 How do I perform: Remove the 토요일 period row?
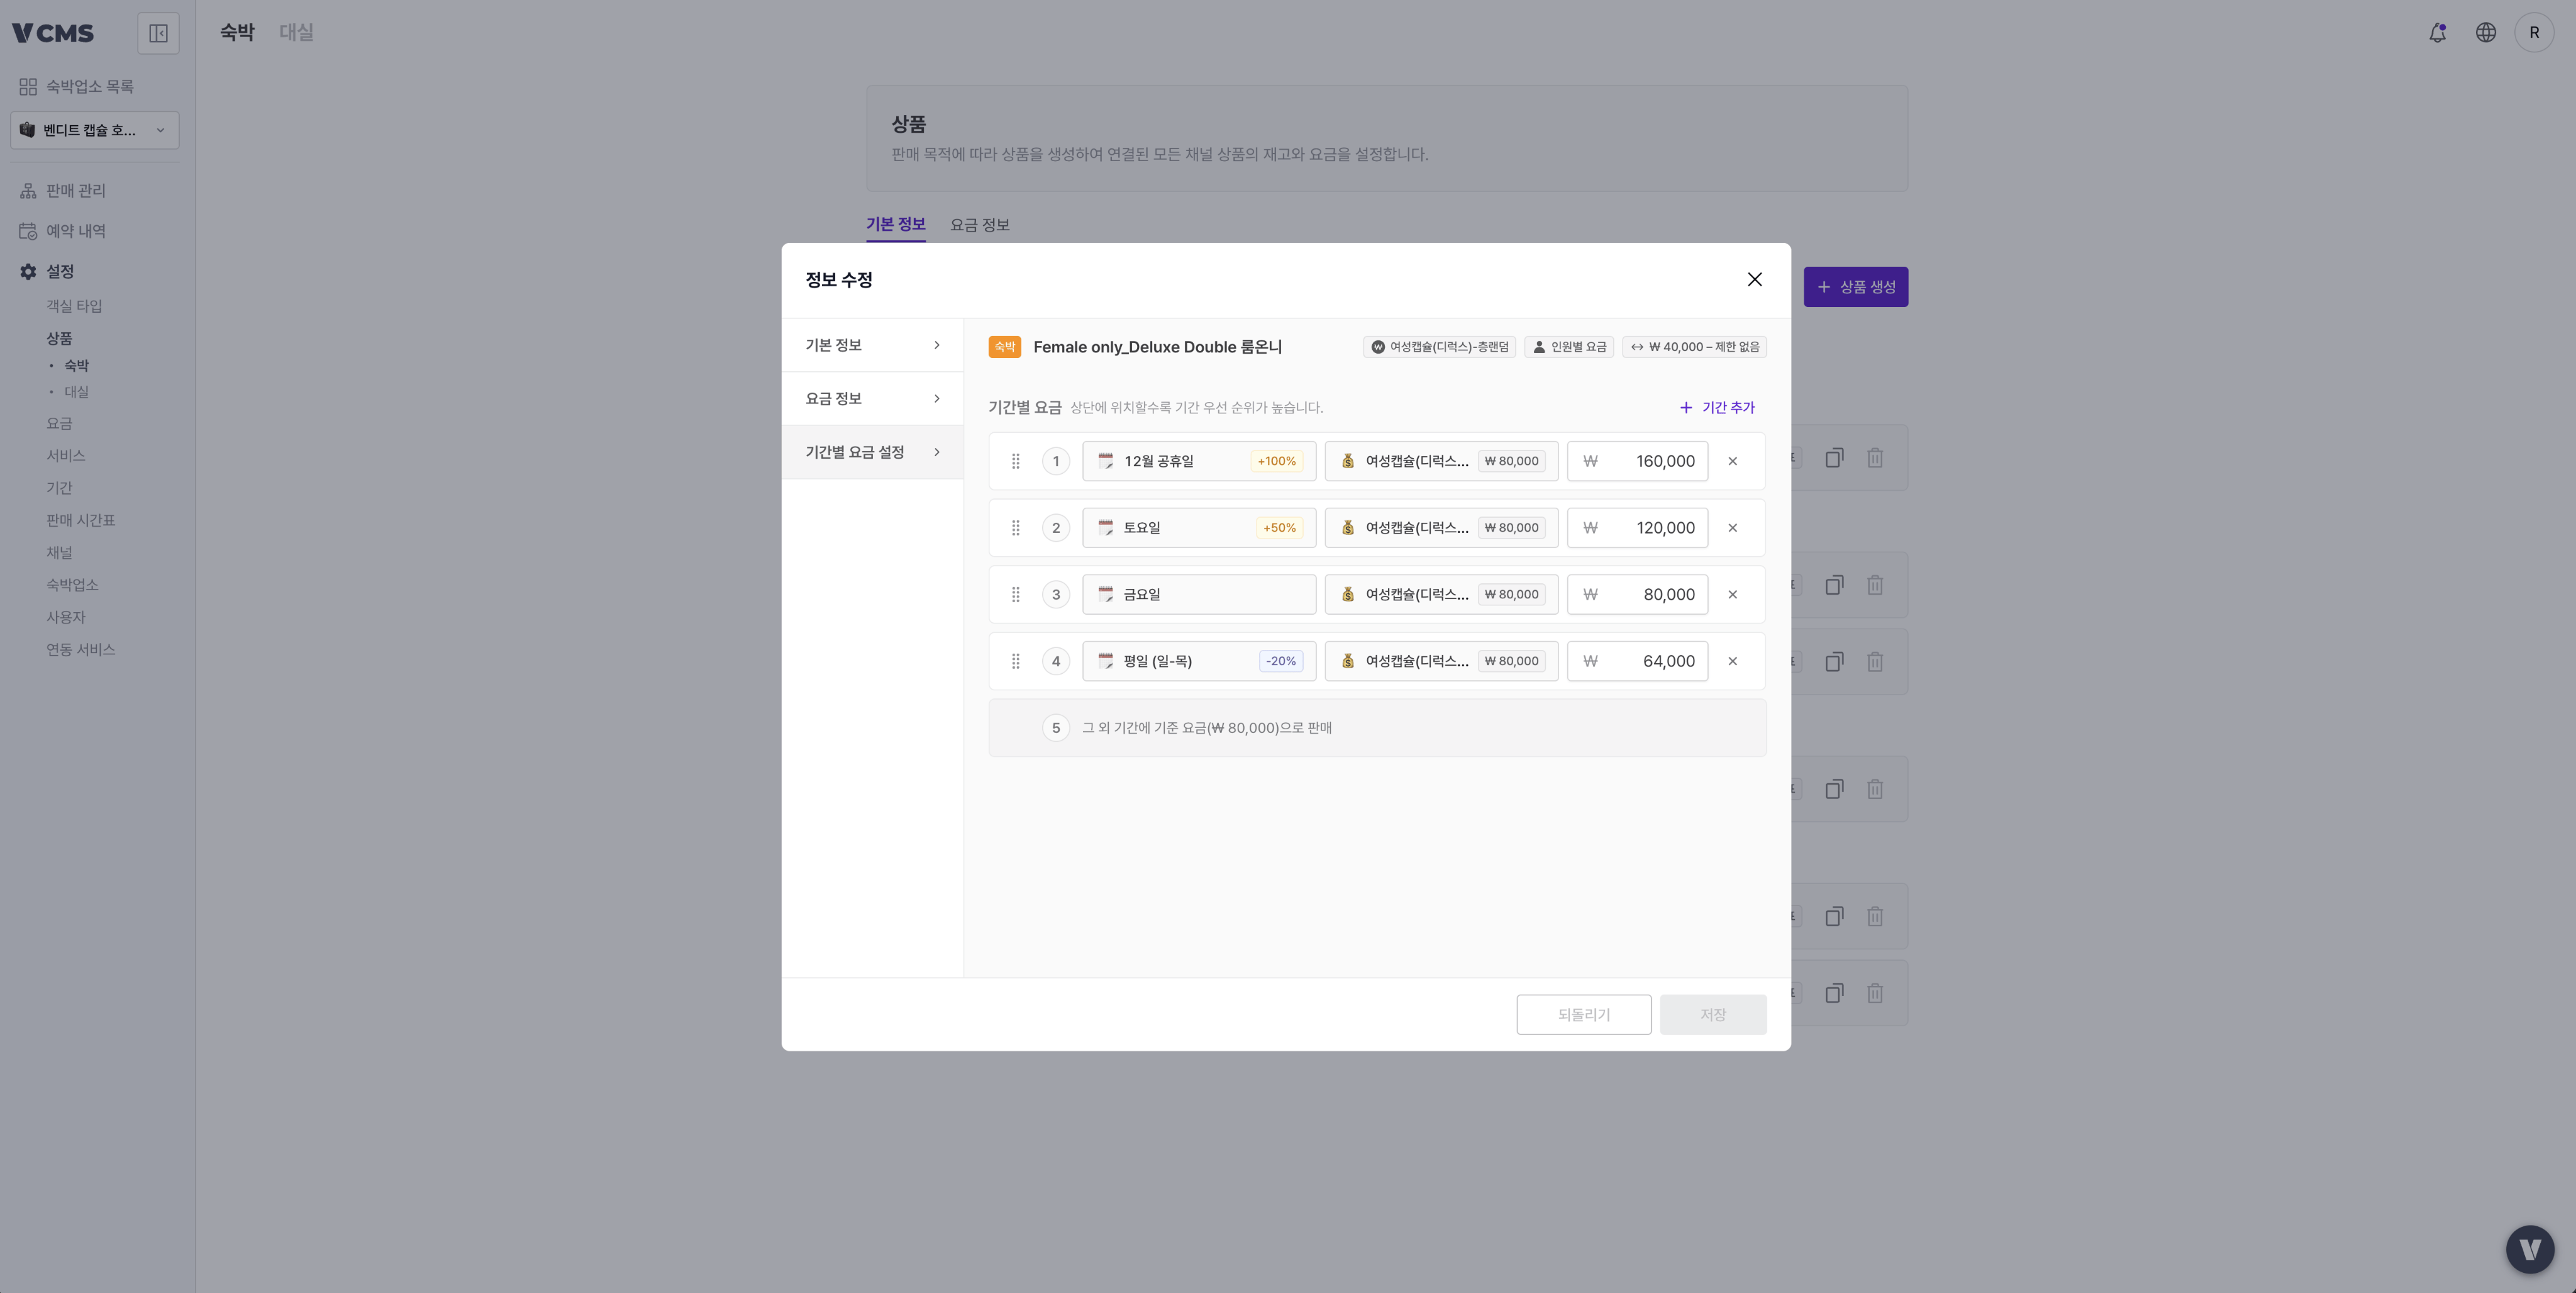point(1732,527)
